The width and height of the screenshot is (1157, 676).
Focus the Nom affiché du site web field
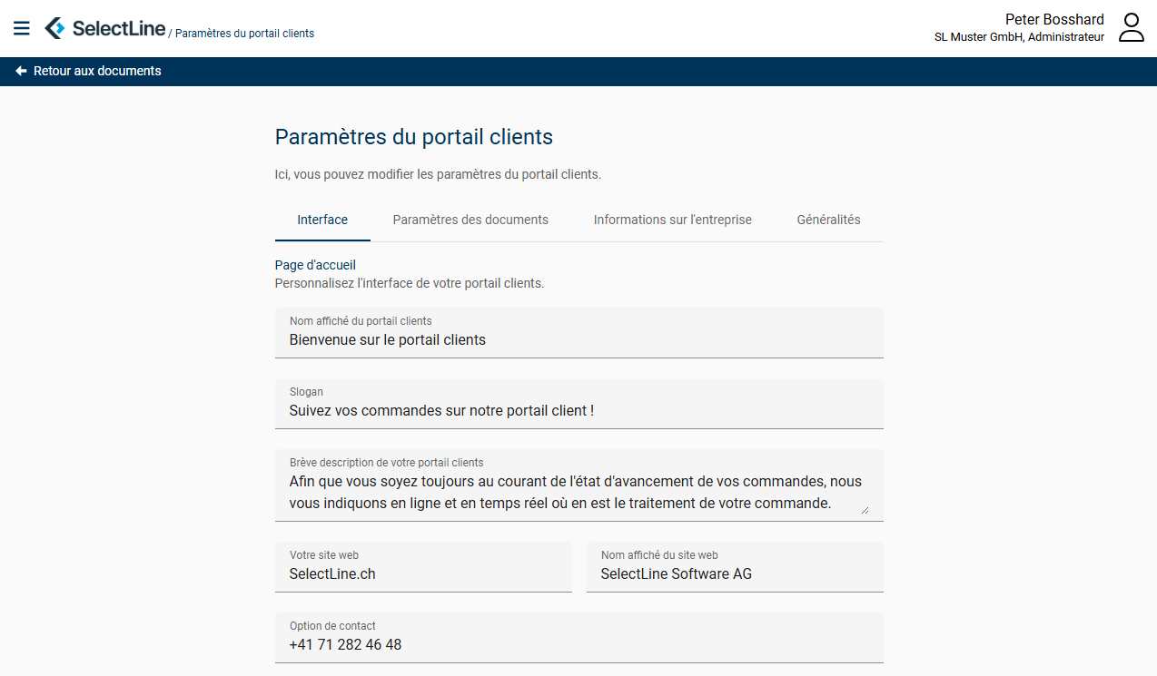tap(735, 573)
